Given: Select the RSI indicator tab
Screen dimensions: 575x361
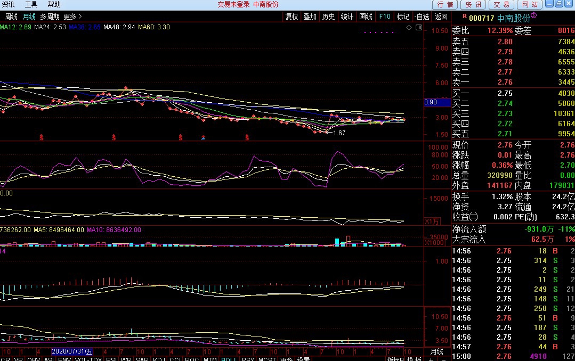Looking at the screenshot, I should pos(111,359).
